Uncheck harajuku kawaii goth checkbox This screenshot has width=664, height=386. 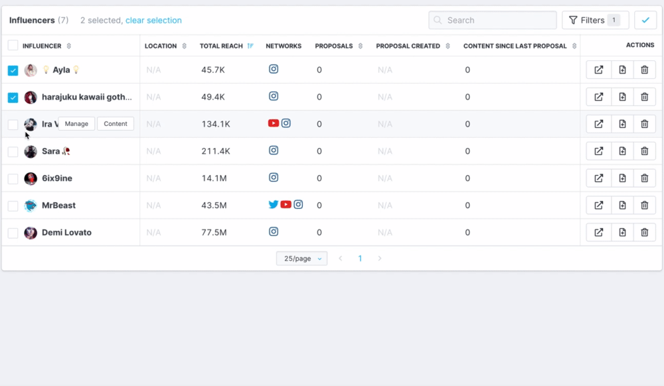[13, 97]
